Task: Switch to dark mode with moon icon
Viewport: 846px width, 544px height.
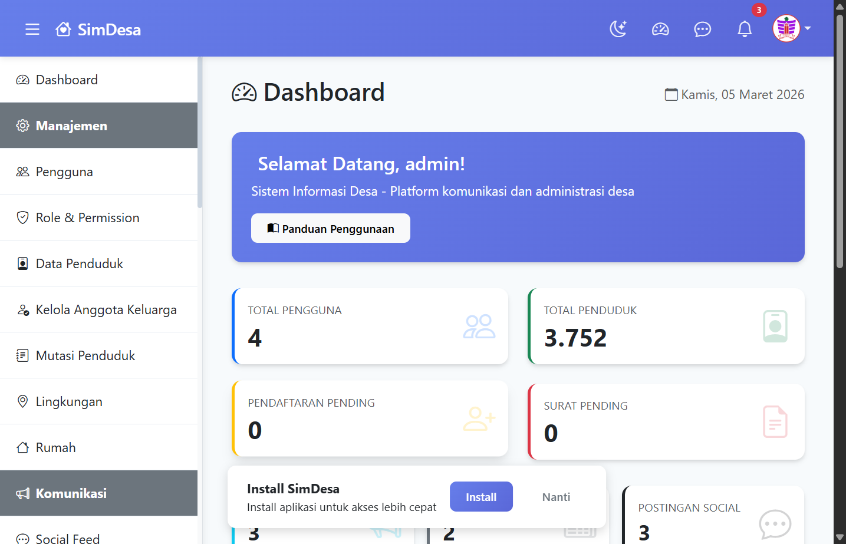Action: point(618,29)
